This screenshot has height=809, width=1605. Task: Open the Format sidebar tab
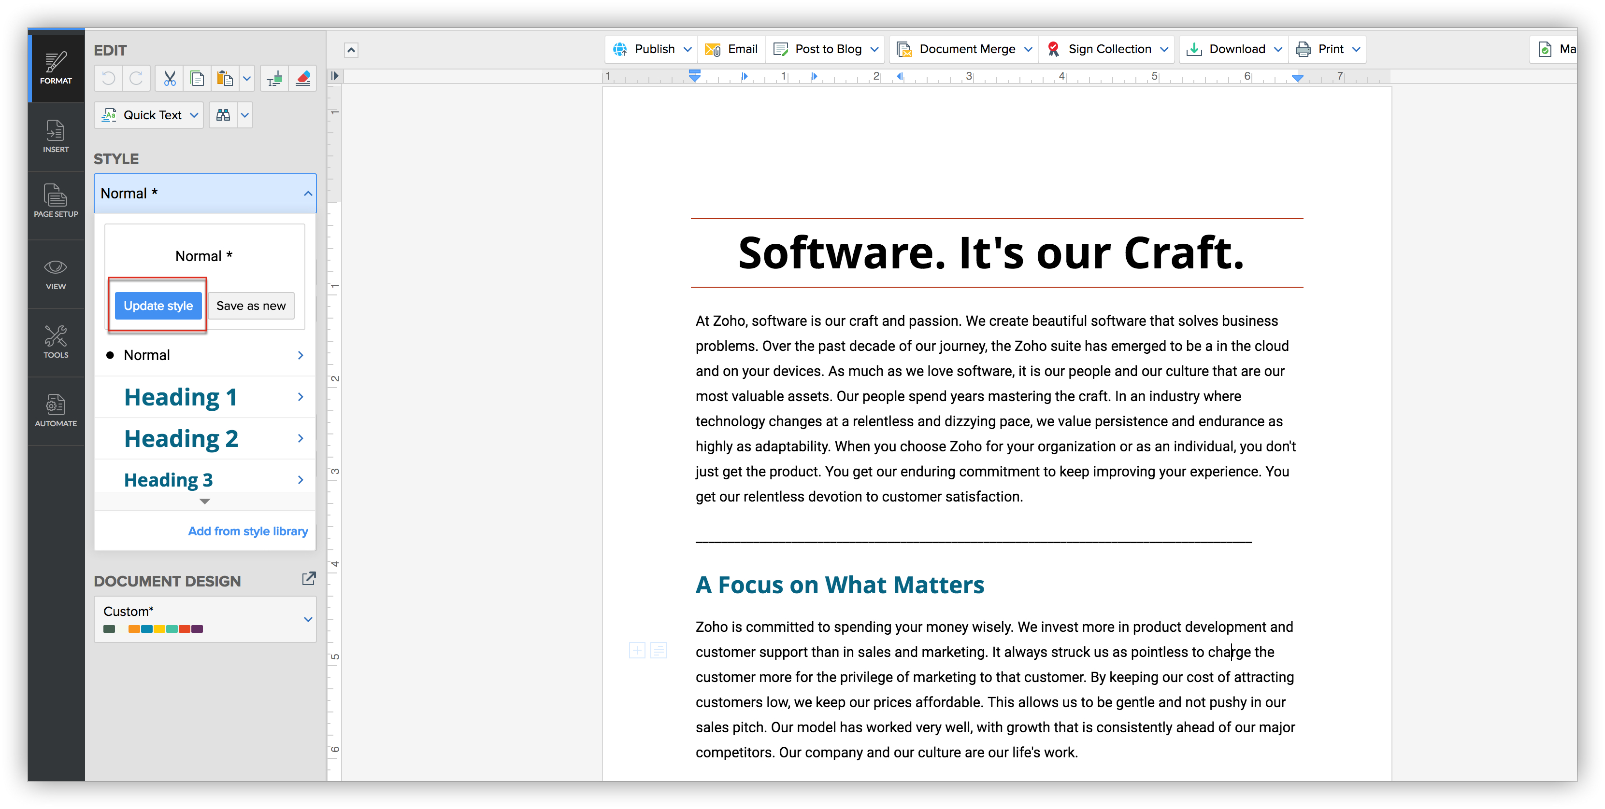point(56,67)
